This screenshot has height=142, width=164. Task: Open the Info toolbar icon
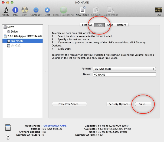coord(15,10)
